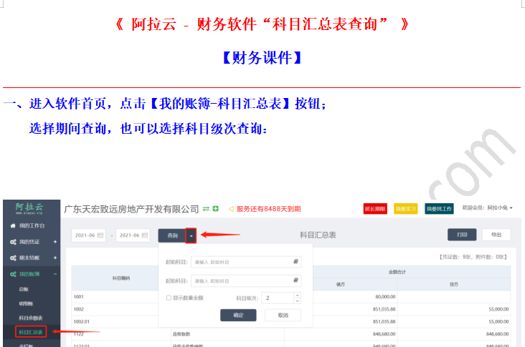This screenshot has width=525, height=347.
Task: Click the yellow 我要实习 button
Action: [x=405, y=209]
